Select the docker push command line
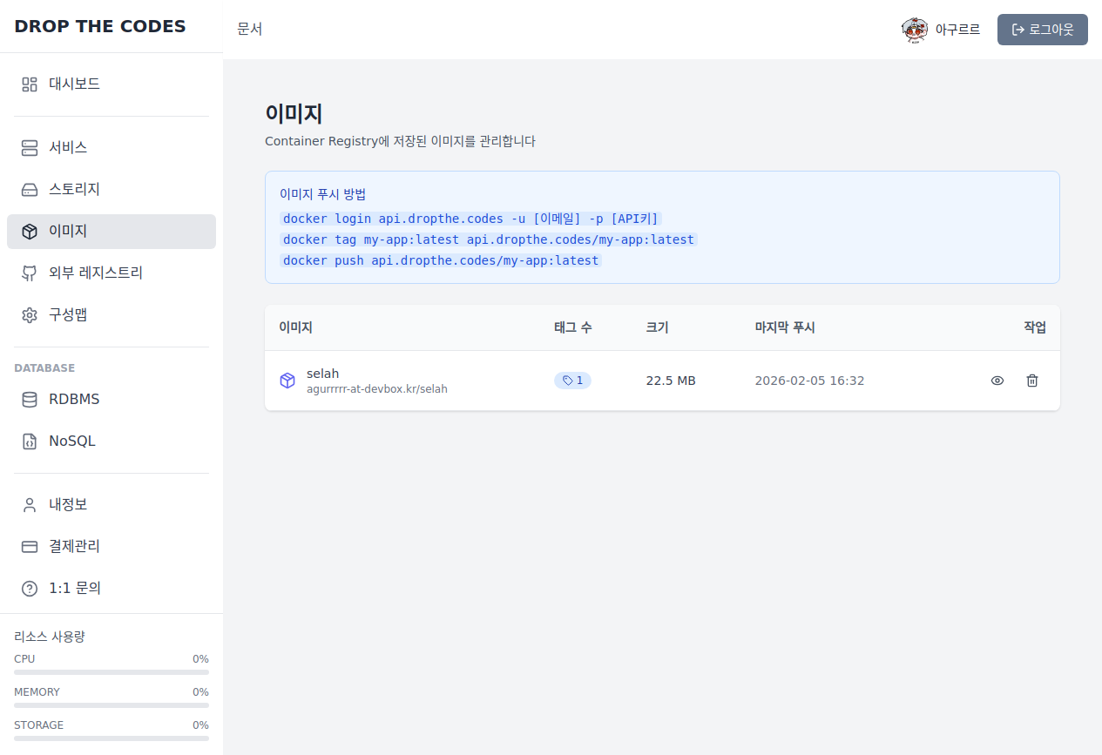Screen dimensions: 1102x755 click(x=441, y=260)
